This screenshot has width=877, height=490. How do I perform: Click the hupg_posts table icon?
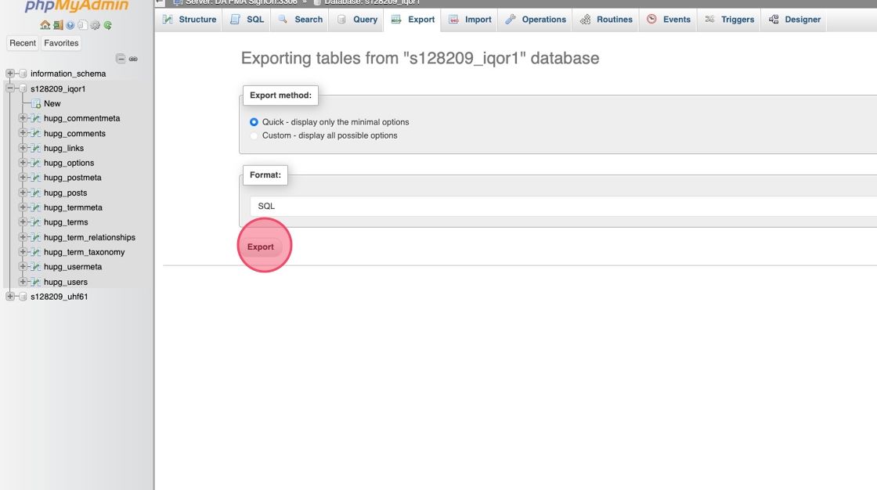click(36, 193)
